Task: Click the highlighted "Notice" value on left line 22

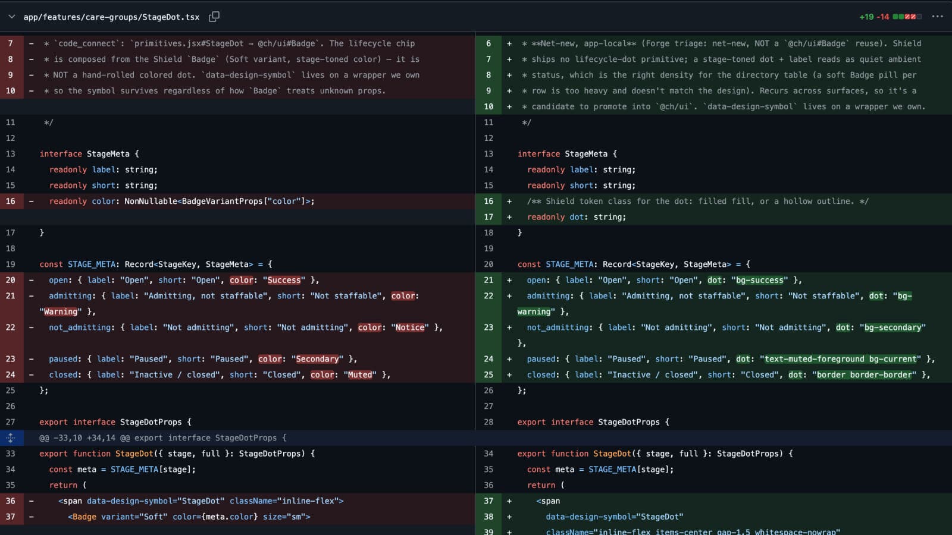Action: 410,328
